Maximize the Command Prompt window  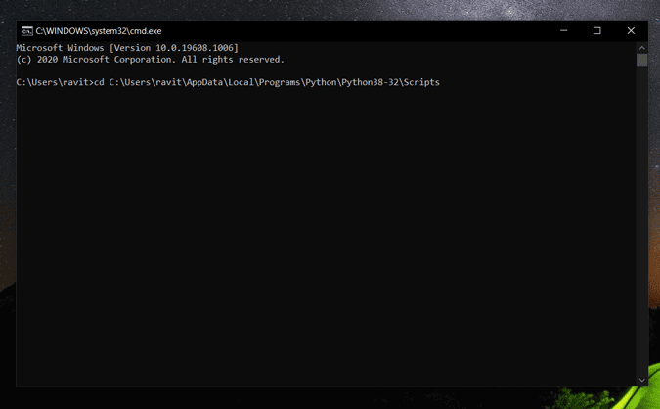coord(597,31)
